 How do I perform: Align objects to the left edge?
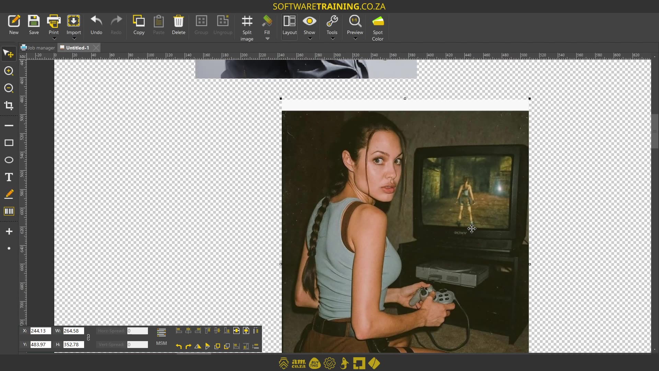pos(179,331)
